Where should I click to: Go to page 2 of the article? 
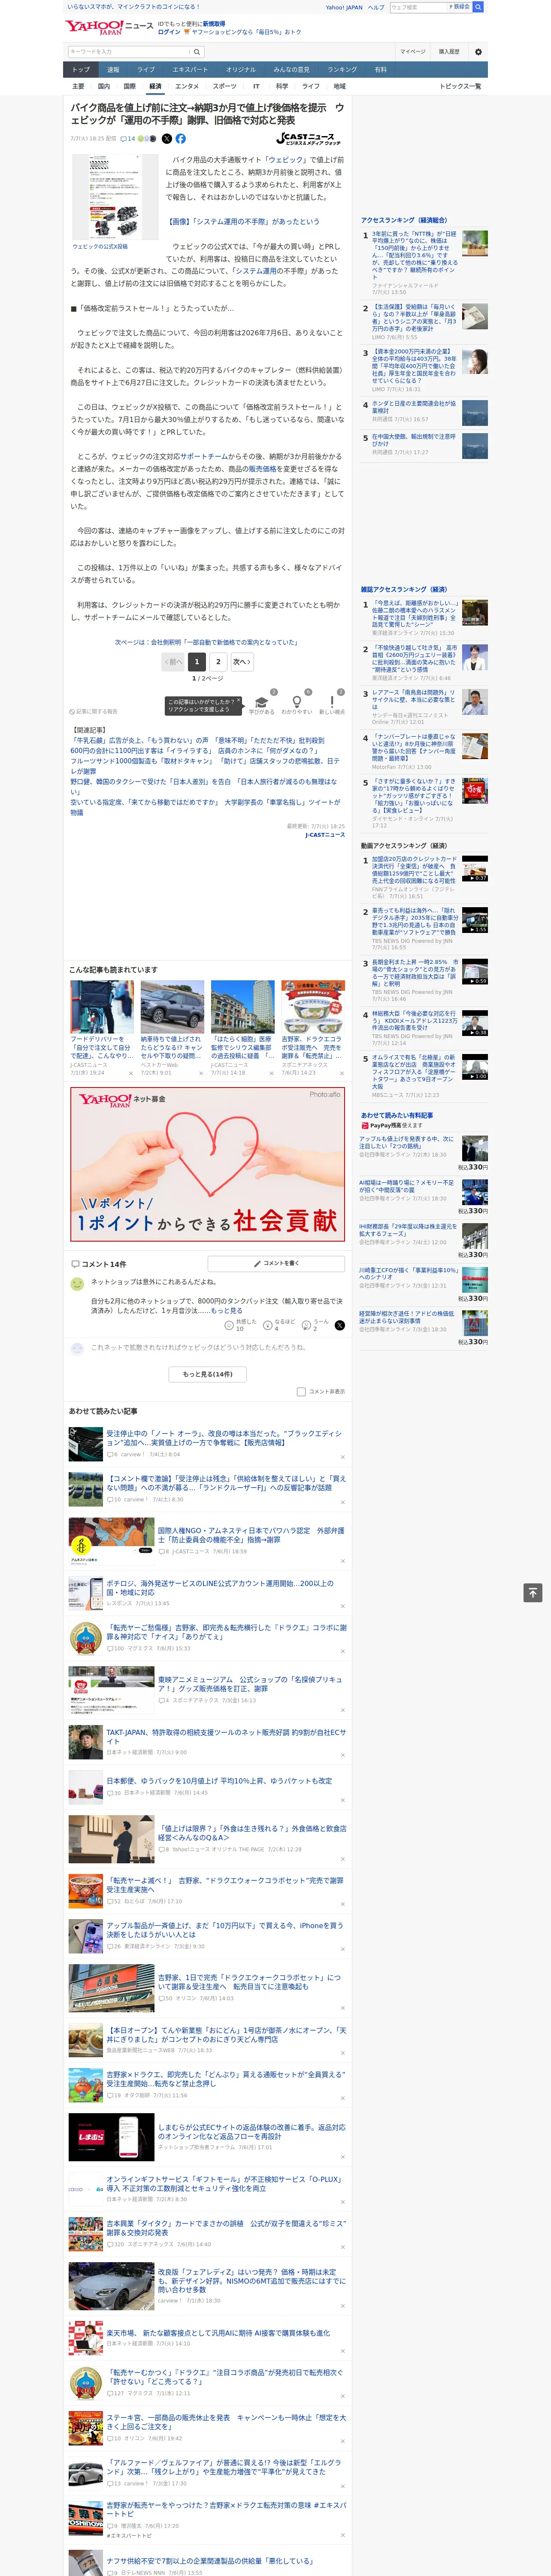218,661
